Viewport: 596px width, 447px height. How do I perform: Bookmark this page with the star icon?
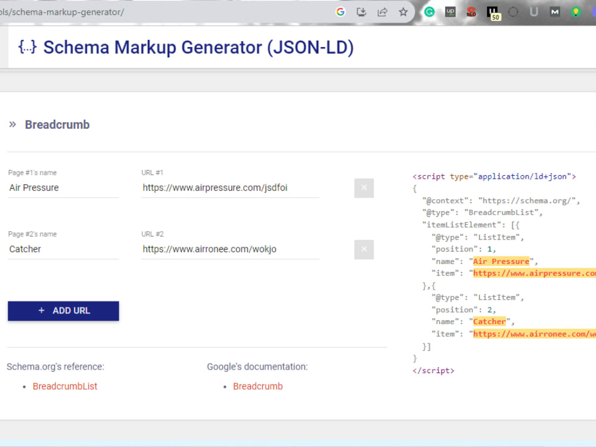[403, 12]
